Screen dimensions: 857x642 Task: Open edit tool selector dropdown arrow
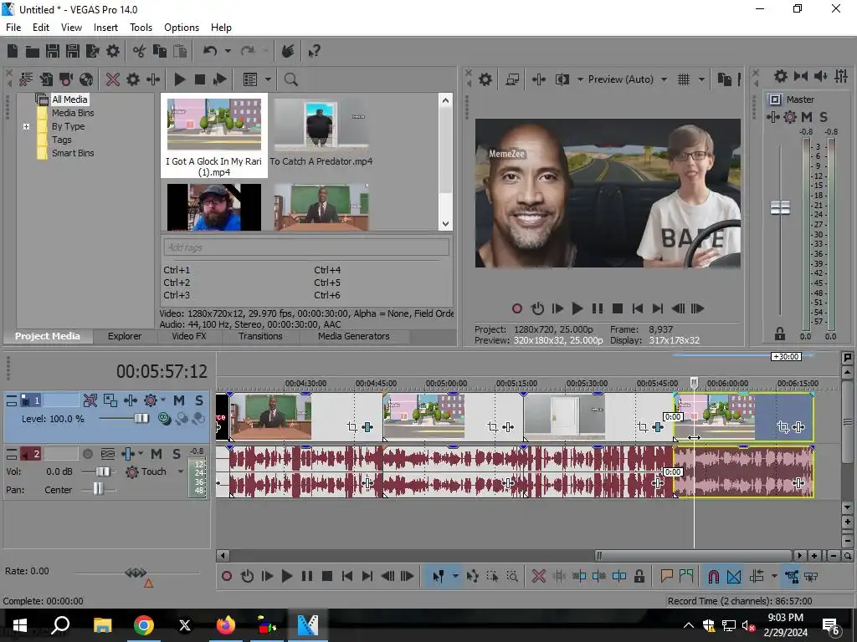(x=454, y=576)
